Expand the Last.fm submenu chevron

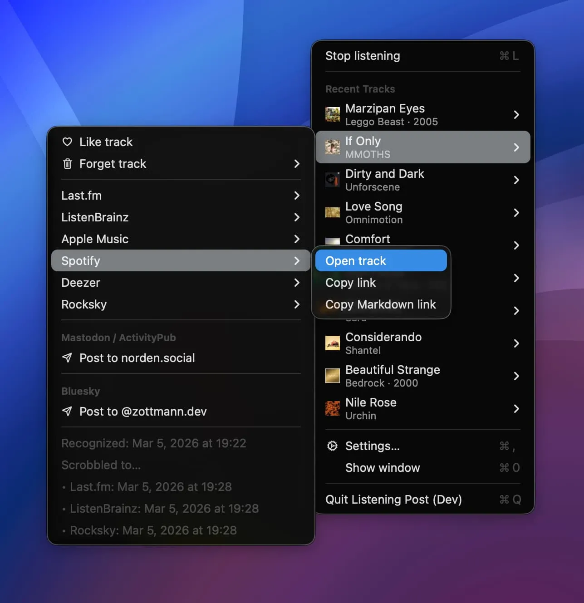point(297,196)
